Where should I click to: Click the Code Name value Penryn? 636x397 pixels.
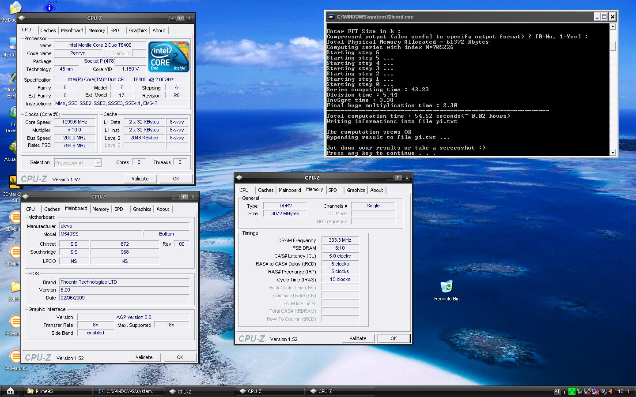tap(78, 53)
